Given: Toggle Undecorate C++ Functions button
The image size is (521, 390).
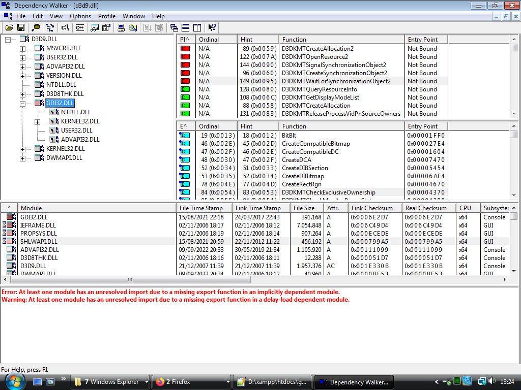Looking at the screenshot, I should pos(79,27).
